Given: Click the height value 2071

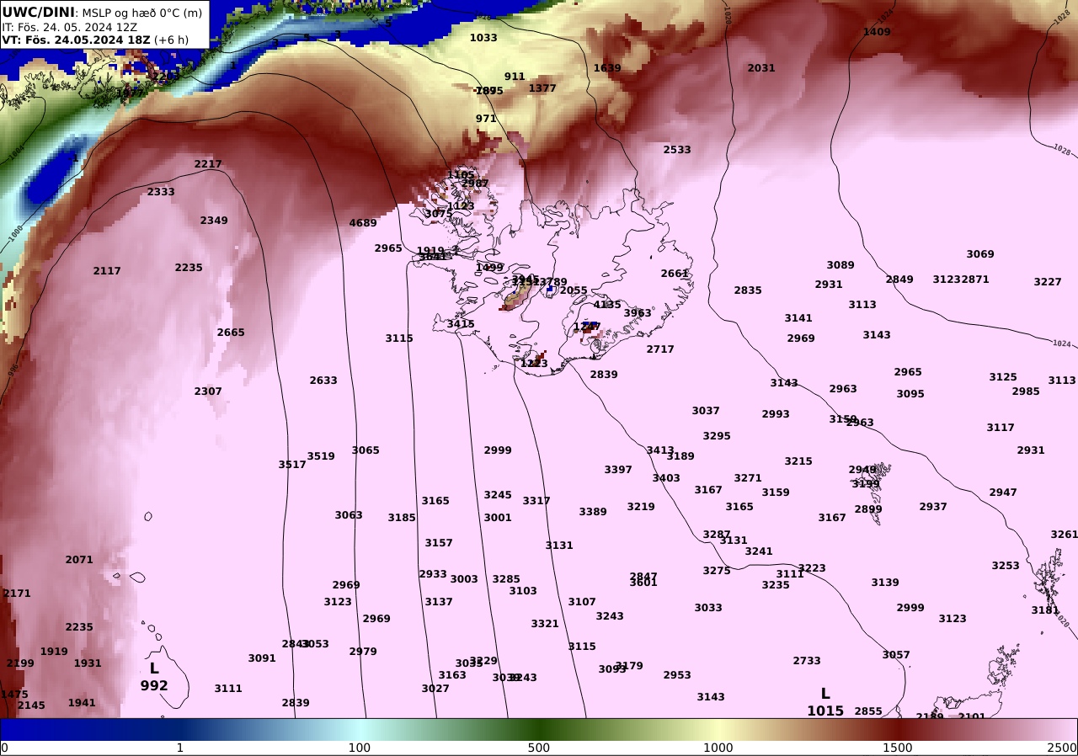Looking at the screenshot, I should (79, 560).
